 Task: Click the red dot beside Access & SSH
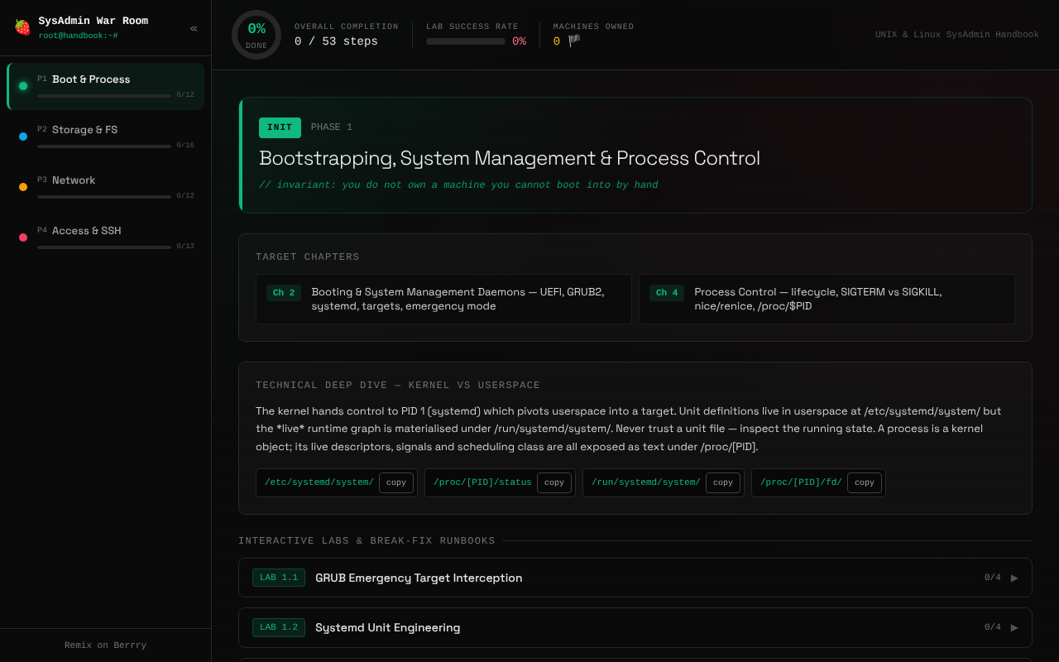click(23, 237)
